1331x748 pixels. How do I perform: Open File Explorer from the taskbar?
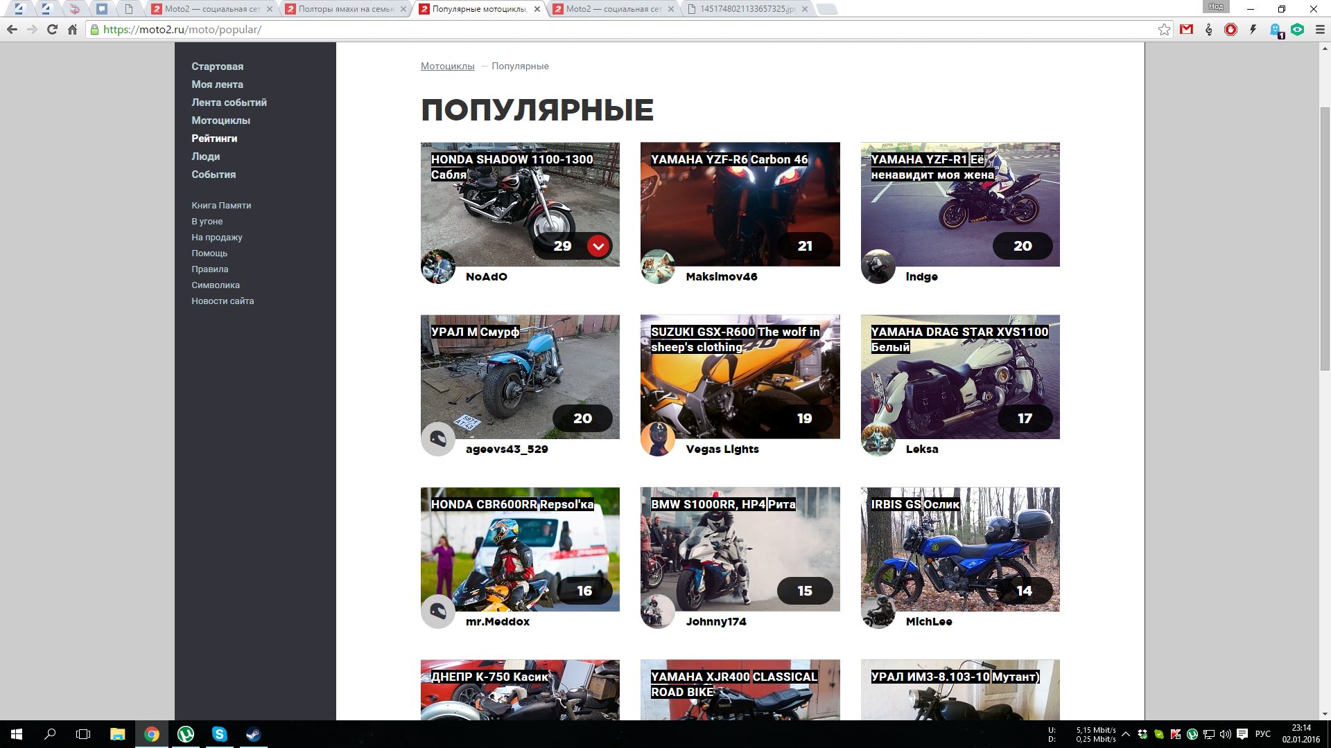117,734
